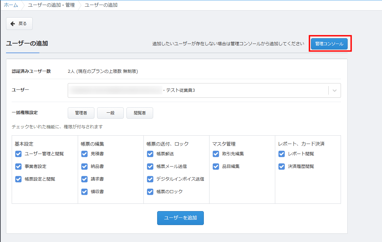
Task: Toggle 事業者設定 checkbox
Action: pyautogui.click(x=18, y=167)
